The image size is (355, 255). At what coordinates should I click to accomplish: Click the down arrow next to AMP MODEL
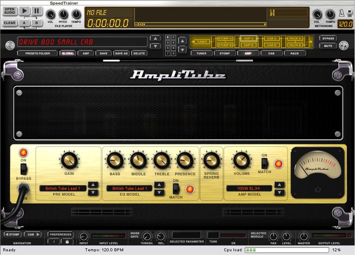(x=280, y=193)
